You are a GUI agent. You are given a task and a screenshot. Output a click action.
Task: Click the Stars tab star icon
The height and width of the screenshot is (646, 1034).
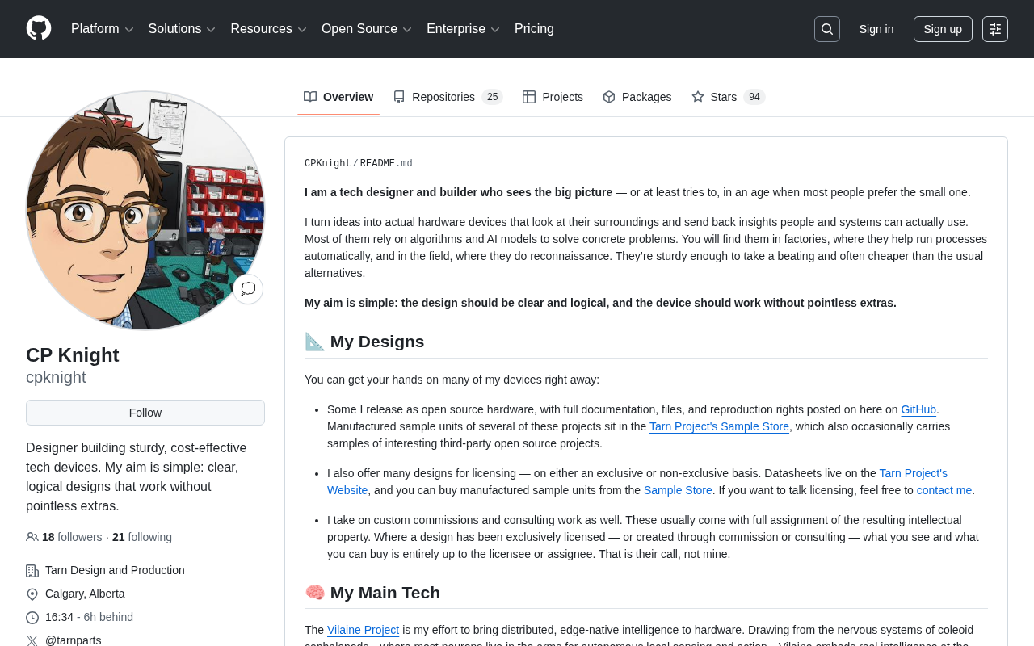(x=698, y=97)
